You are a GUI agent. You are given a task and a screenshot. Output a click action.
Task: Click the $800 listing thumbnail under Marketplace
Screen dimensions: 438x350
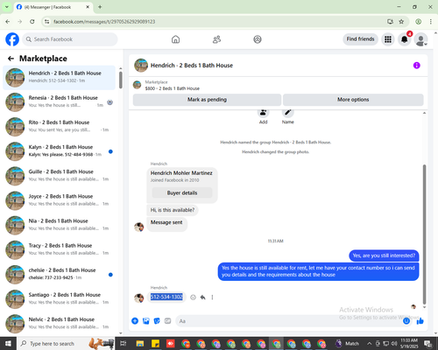tap(137, 85)
